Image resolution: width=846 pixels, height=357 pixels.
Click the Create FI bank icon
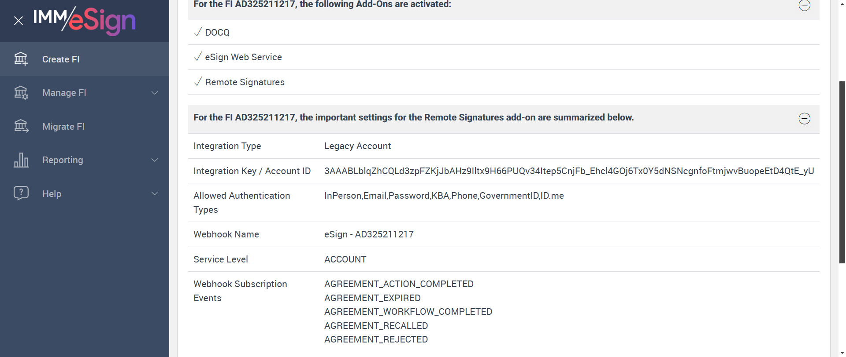[21, 59]
